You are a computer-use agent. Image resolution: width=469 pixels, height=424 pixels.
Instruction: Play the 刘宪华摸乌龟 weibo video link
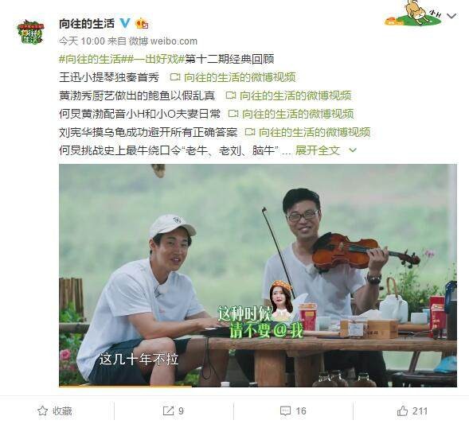(308, 132)
